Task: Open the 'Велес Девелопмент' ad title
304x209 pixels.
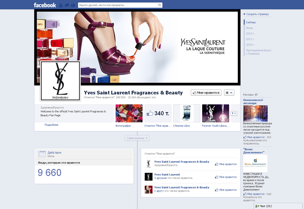Action: click(254, 151)
